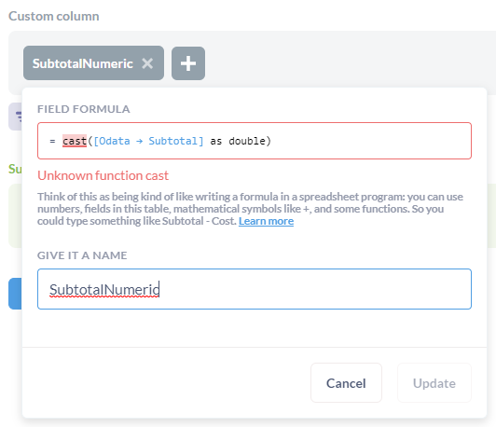This screenshot has height=427, width=496.
Task: Open the Learn more link
Action: [x=266, y=221]
